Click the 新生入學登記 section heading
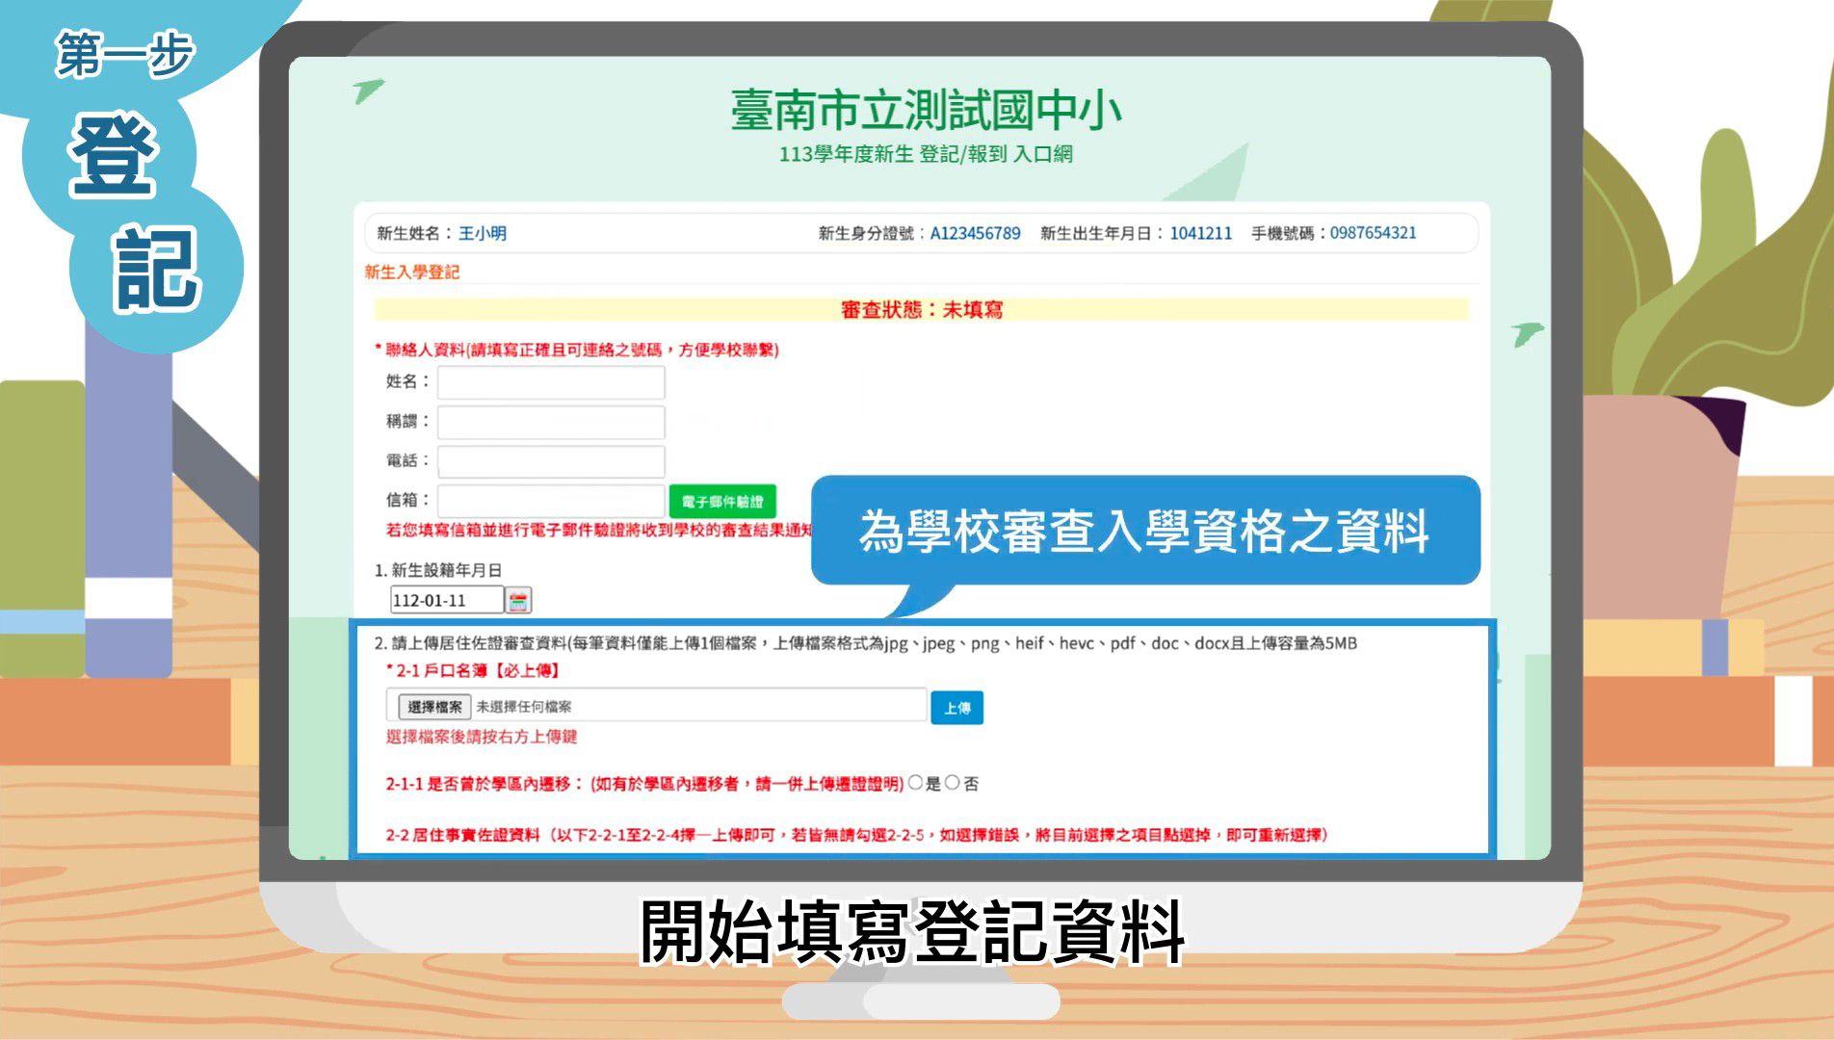Viewport: 1834px width, 1040px height. (x=411, y=273)
